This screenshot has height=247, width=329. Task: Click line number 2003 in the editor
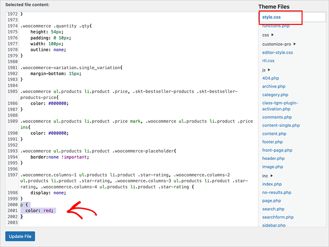pyautogui.click(x=11, y=223)
